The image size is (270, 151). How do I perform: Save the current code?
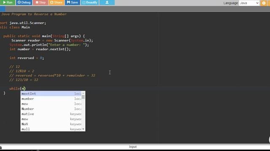click(x=72, y=3)
